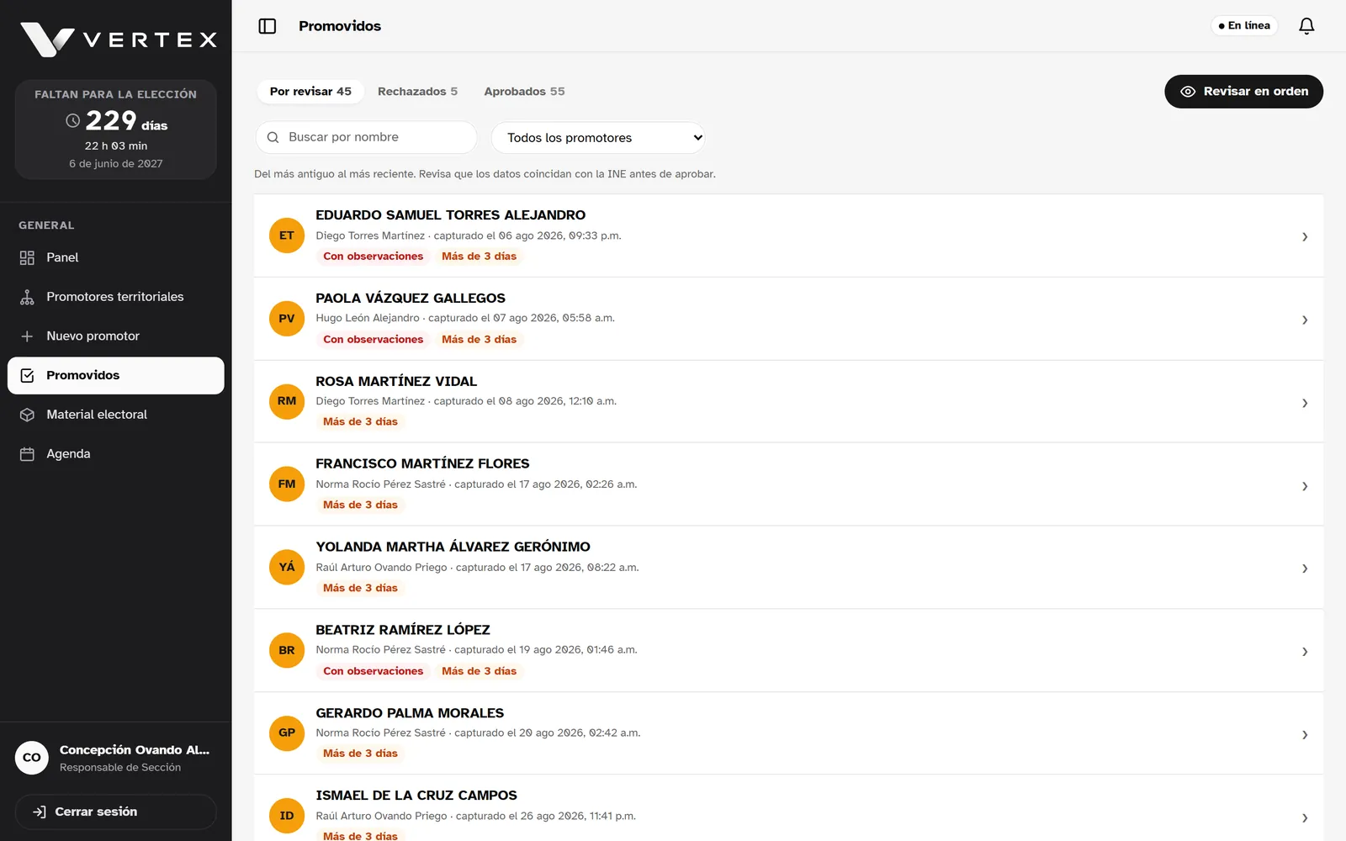1346x841 pixels.
Task: Click Revisar en orden button
Action: point(1243,92)
